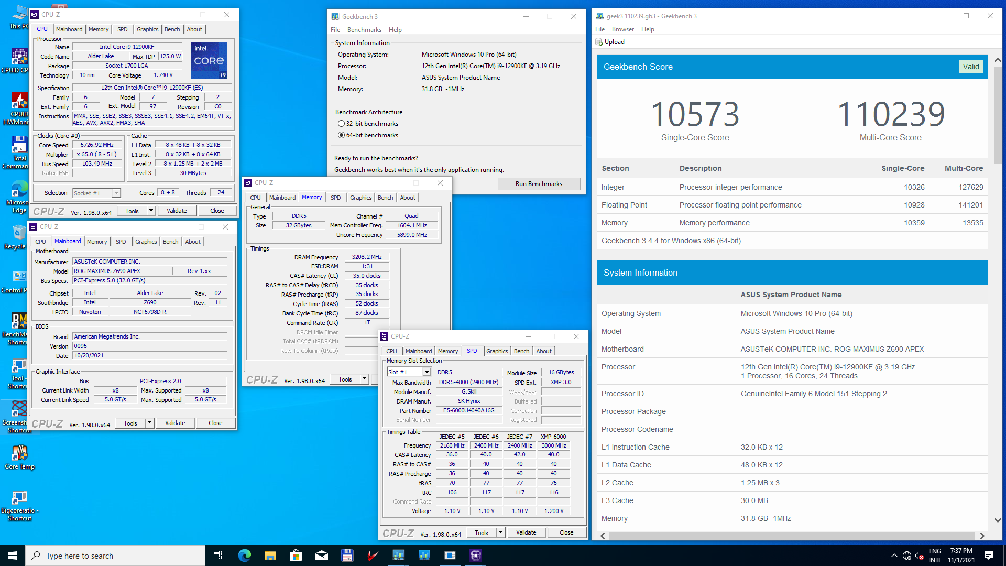Expand Tools arrow in CPU-Z Memory window
This screenshot has height=566, width=1006.
coord(364,379)
